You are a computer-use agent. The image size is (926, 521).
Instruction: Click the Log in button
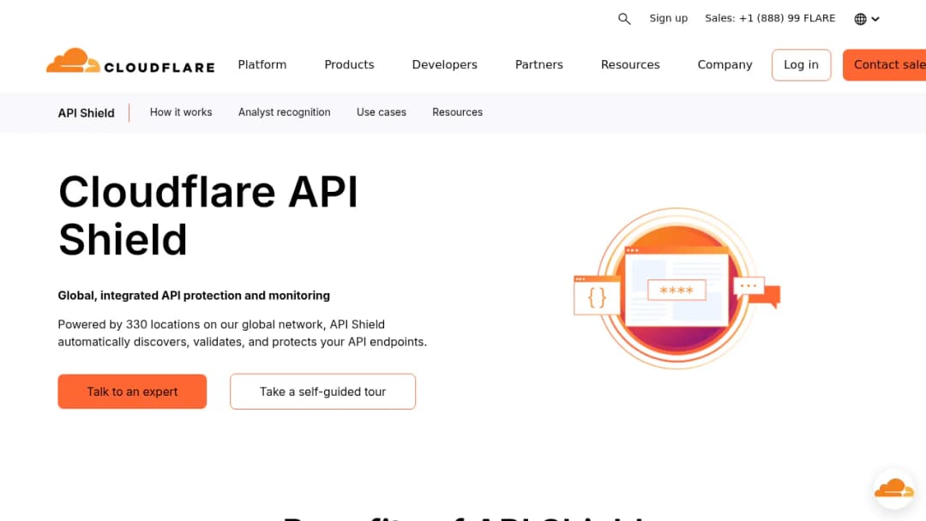coord(801,65)
